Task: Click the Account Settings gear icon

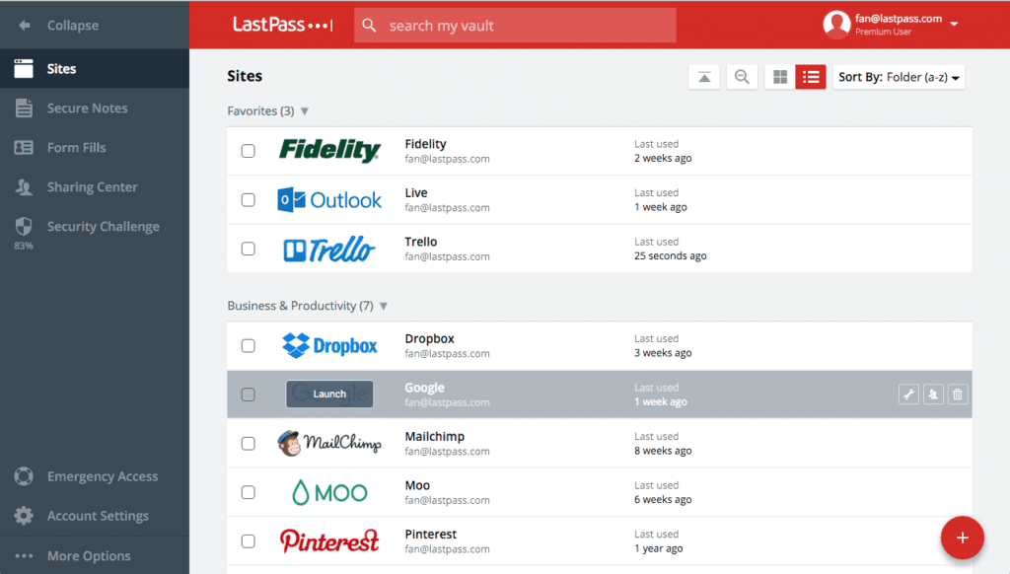Action: pos(24,516)
